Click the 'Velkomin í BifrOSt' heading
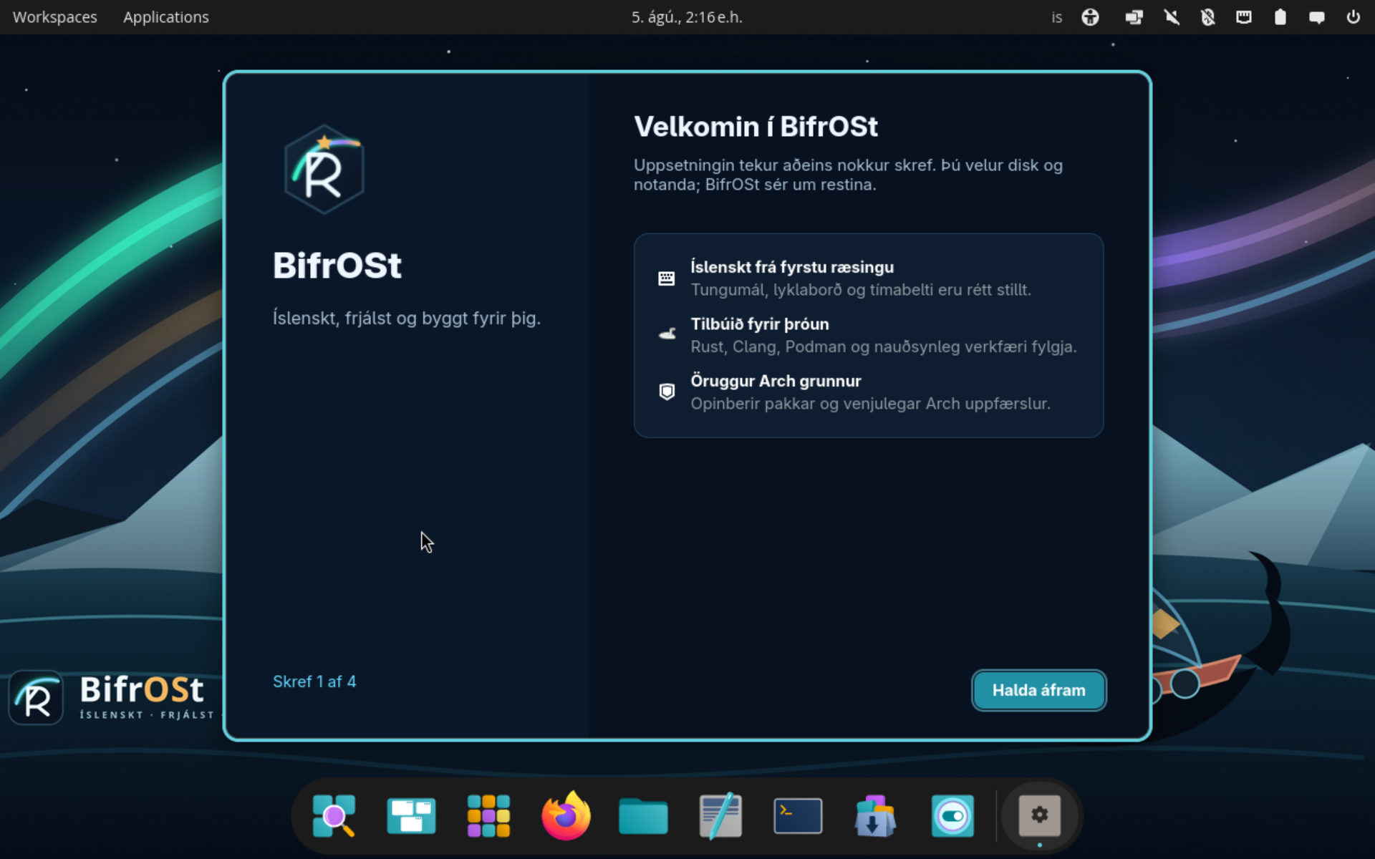The width and height of the screenshot is (1375, 859). [x=756, y=127]
